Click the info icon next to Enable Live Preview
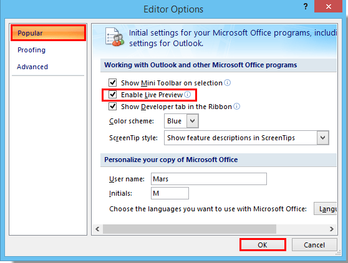Viewport: 348px width, 263px height. coord(188,95)
